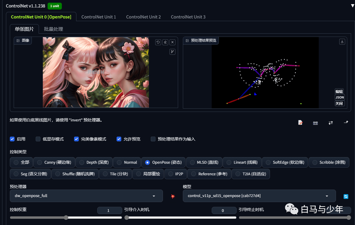Click the undo icon above the input image
Viewport: 355px width, 225px height.
click(x=158, y=42)
